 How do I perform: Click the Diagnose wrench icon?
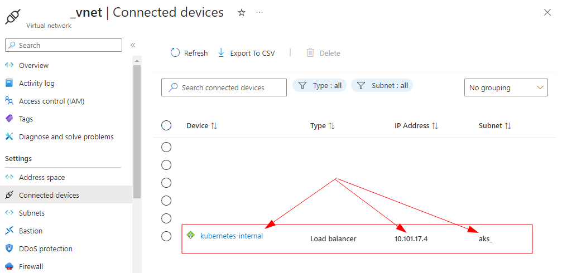pos(9,136)
